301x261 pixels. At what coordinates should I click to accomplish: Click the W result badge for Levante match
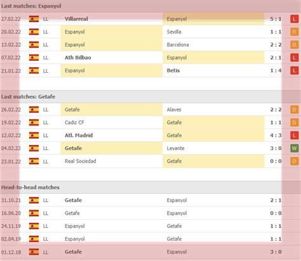pos(294,148)
